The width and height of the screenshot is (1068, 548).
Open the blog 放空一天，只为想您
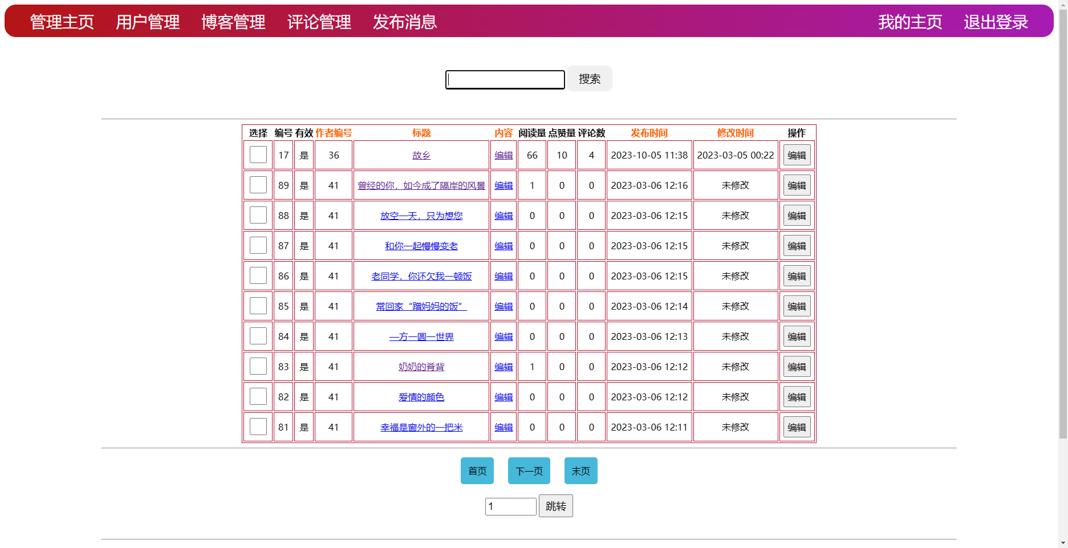(x=421, y=216)
